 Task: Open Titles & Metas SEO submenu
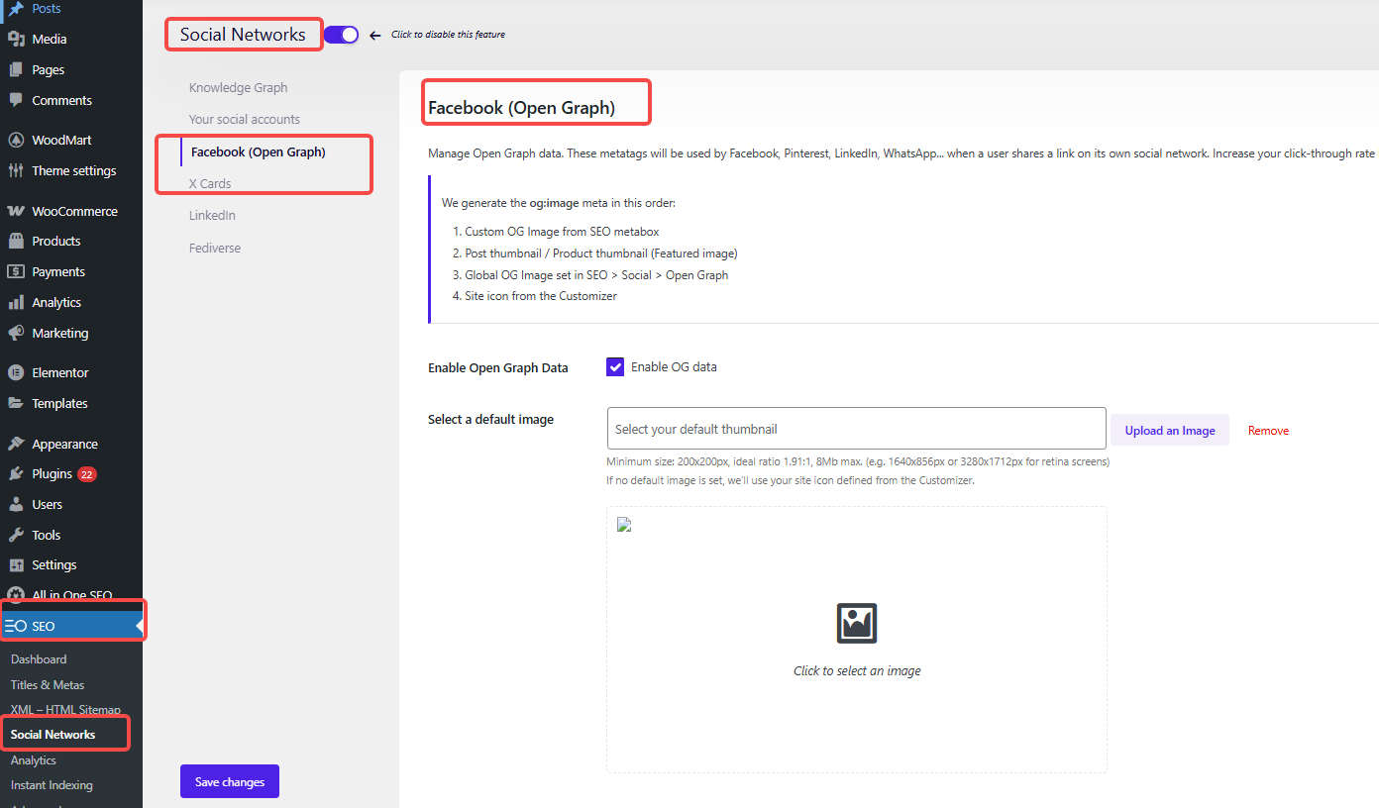point(48,685)
